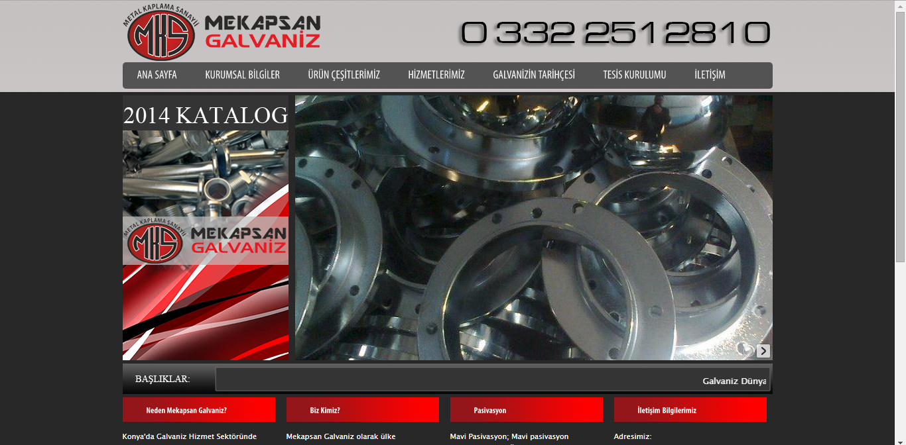The width and height of the screenshot is (906, 445).
Task: Click the Neden Mekapsan Galvaniz? heading
Action: (x=199, y=410)
